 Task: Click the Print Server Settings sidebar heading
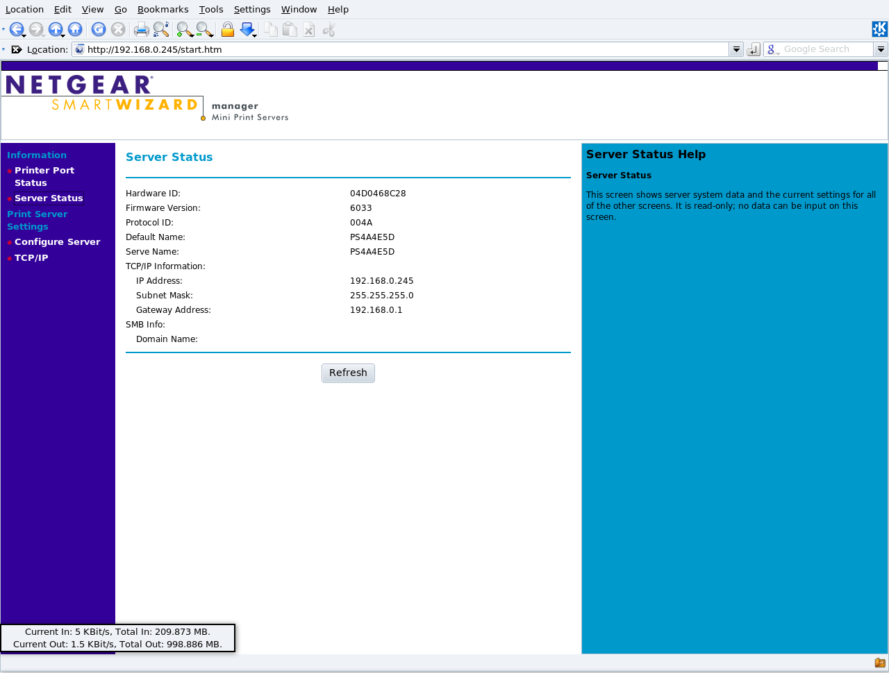coord(37,220)
